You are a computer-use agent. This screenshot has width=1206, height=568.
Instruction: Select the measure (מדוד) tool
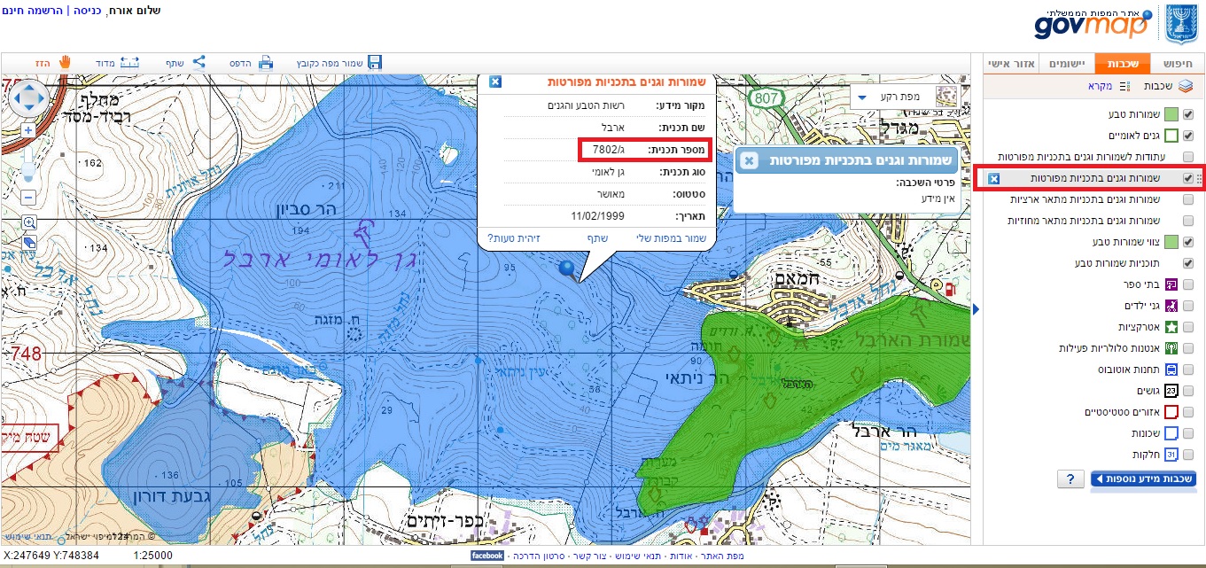[130, 63]
